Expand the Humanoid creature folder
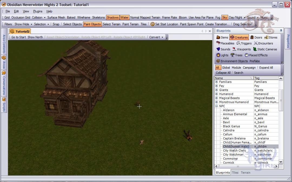Screen dimensions: 292x182 pos(216,94)
